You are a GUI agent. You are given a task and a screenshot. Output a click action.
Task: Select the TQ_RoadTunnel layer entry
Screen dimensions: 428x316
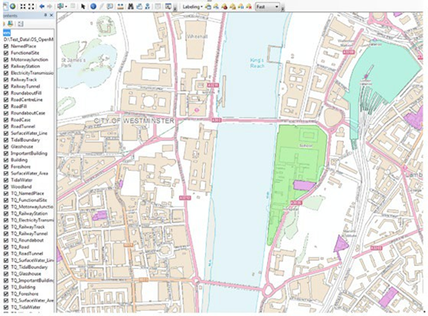[27, 253]
